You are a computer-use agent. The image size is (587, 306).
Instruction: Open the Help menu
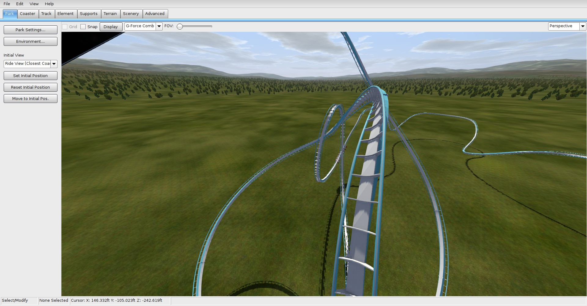49,4
